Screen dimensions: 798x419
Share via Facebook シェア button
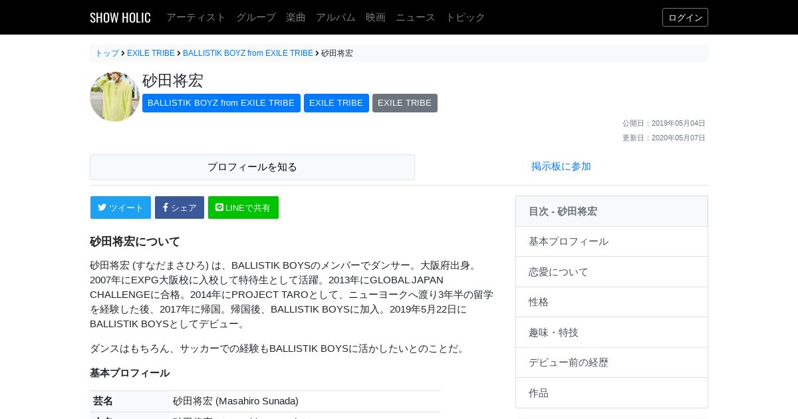point(180,208)
